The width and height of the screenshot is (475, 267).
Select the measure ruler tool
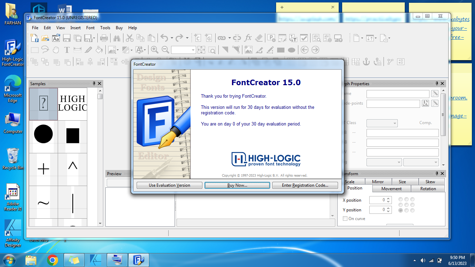pos(78,50)
